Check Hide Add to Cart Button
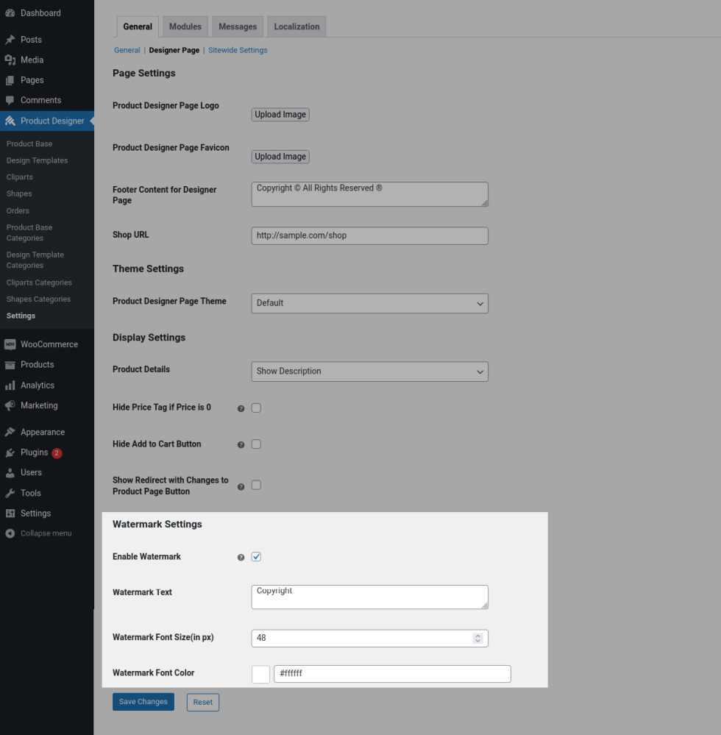Screen dimensions: 721x735 tap(256, 444)
